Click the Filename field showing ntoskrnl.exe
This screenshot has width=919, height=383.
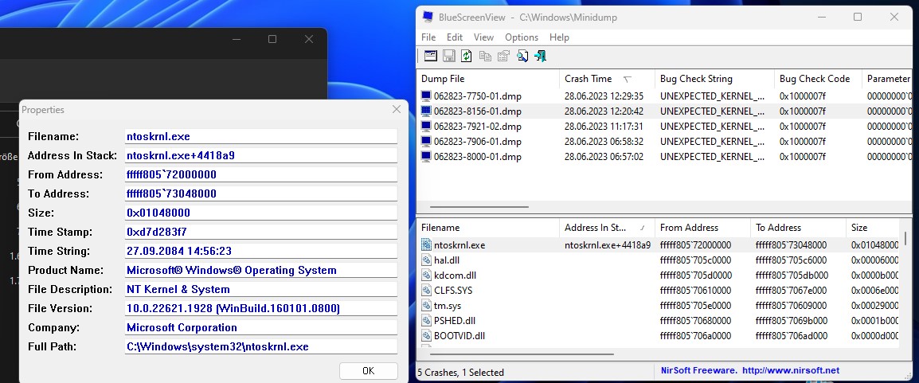coord(261,136)
